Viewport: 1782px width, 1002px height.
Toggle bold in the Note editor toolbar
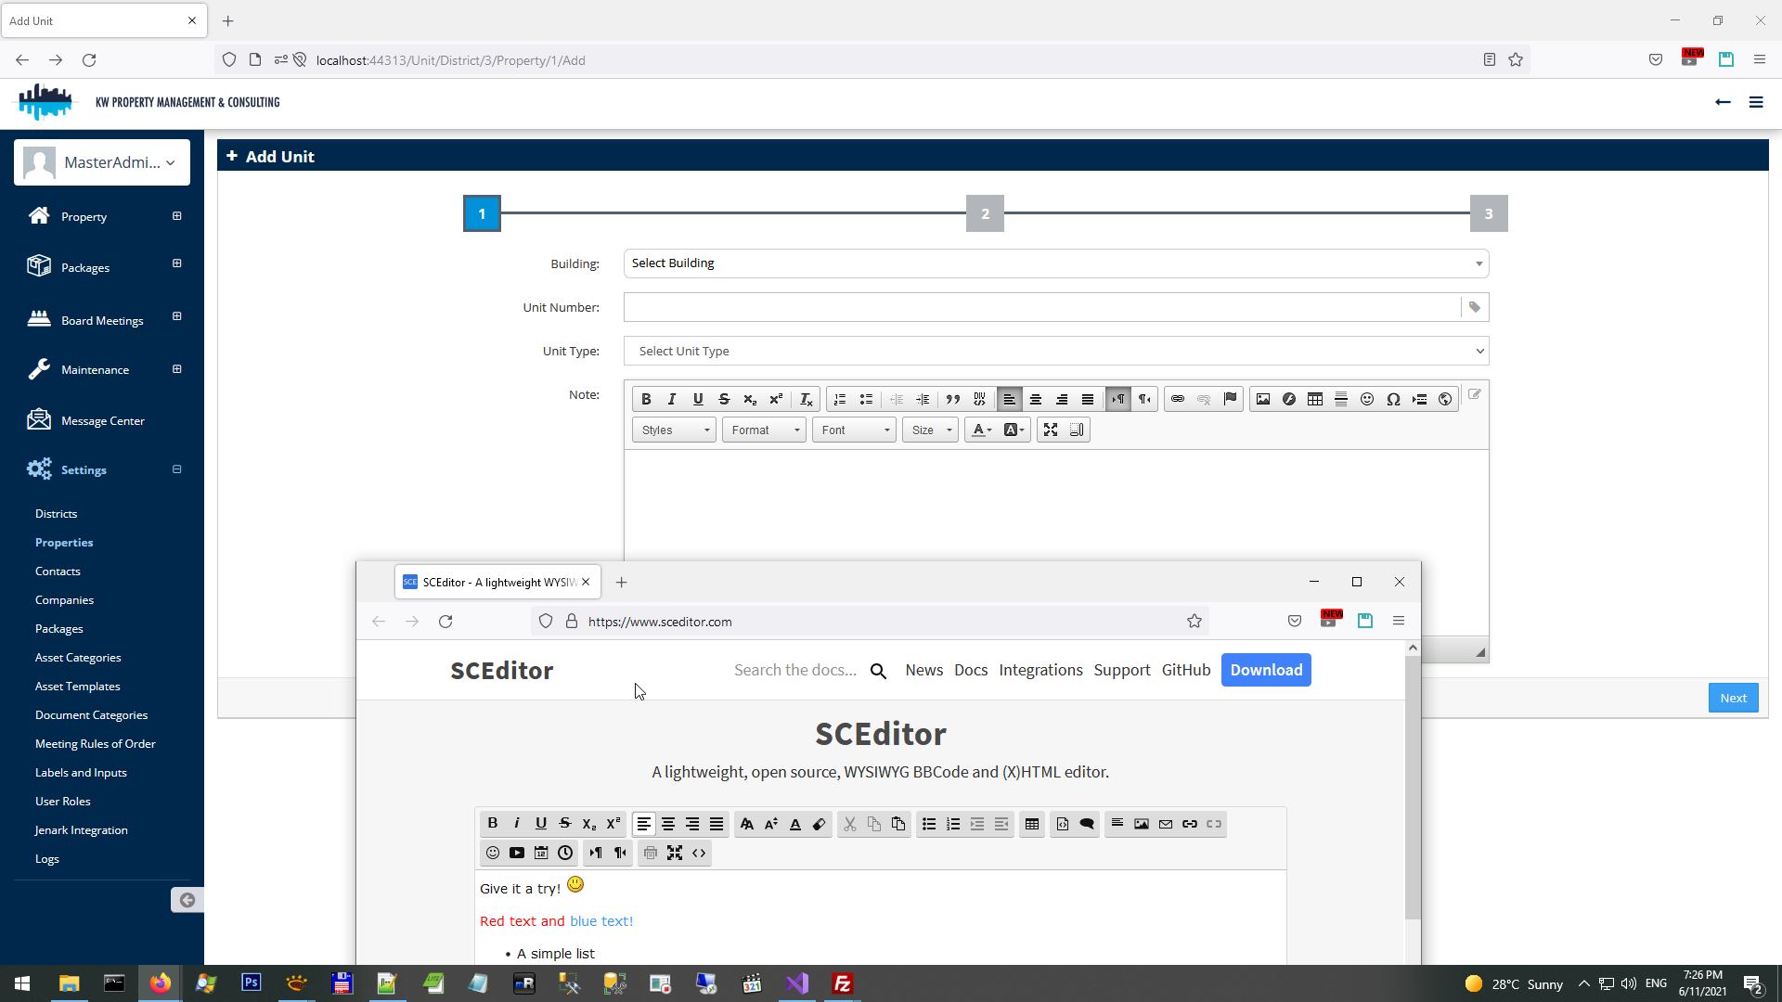(x=646, y=399)
